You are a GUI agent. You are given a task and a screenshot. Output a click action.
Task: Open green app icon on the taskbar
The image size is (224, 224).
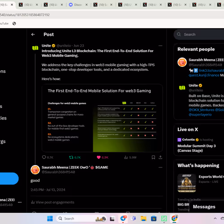(x=164, y=219)
